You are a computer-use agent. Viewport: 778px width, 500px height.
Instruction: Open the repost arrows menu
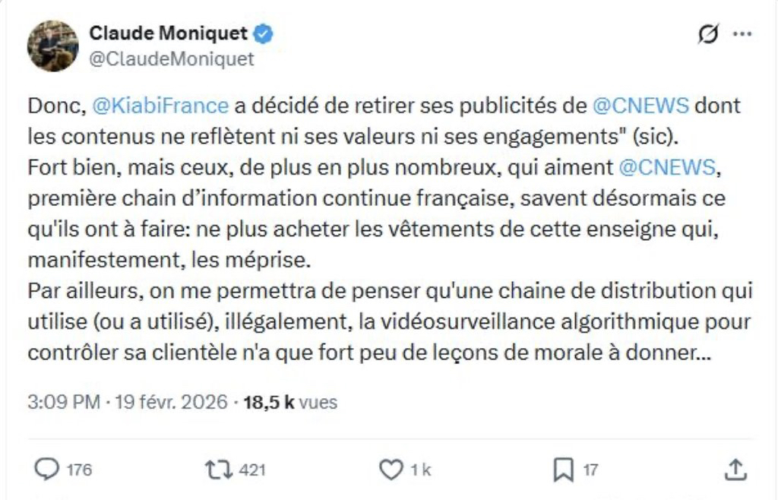(x=220, y=470)
